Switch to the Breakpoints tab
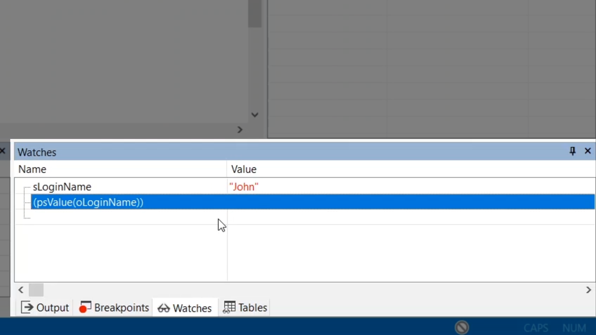596x335 pixels. (114, 308)
